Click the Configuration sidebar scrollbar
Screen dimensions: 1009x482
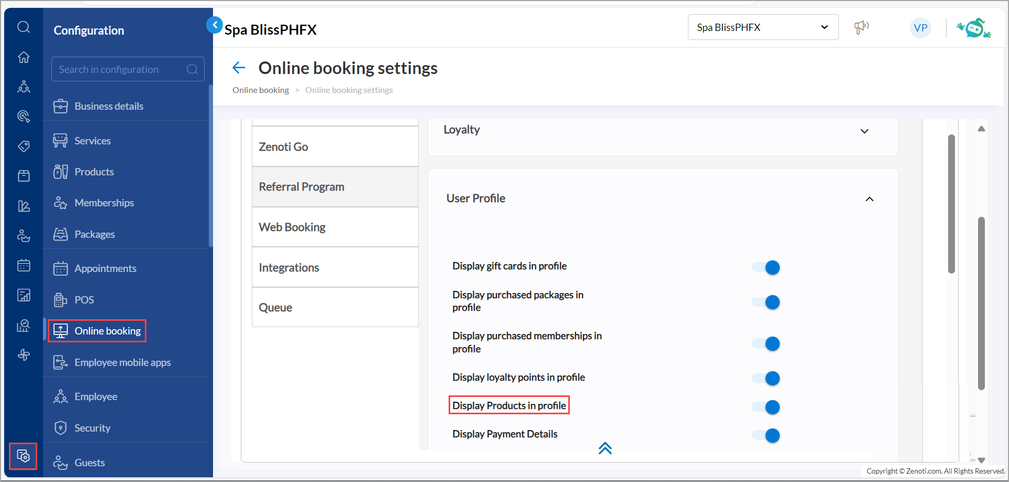(x=210, y=166)
